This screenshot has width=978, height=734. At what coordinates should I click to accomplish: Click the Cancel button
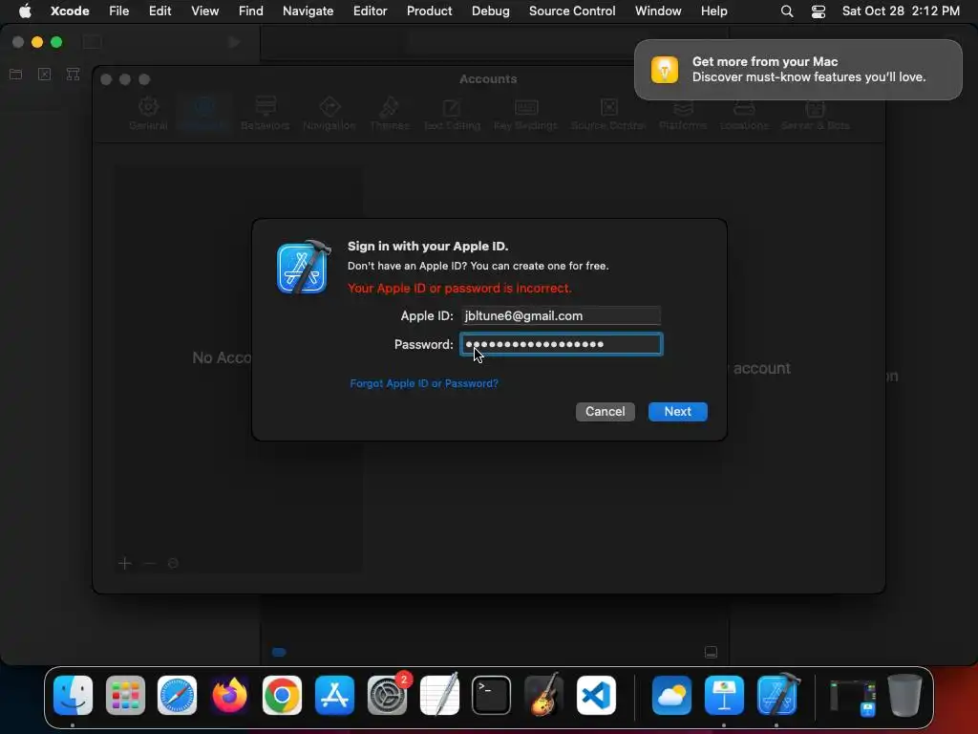[605, 411]
